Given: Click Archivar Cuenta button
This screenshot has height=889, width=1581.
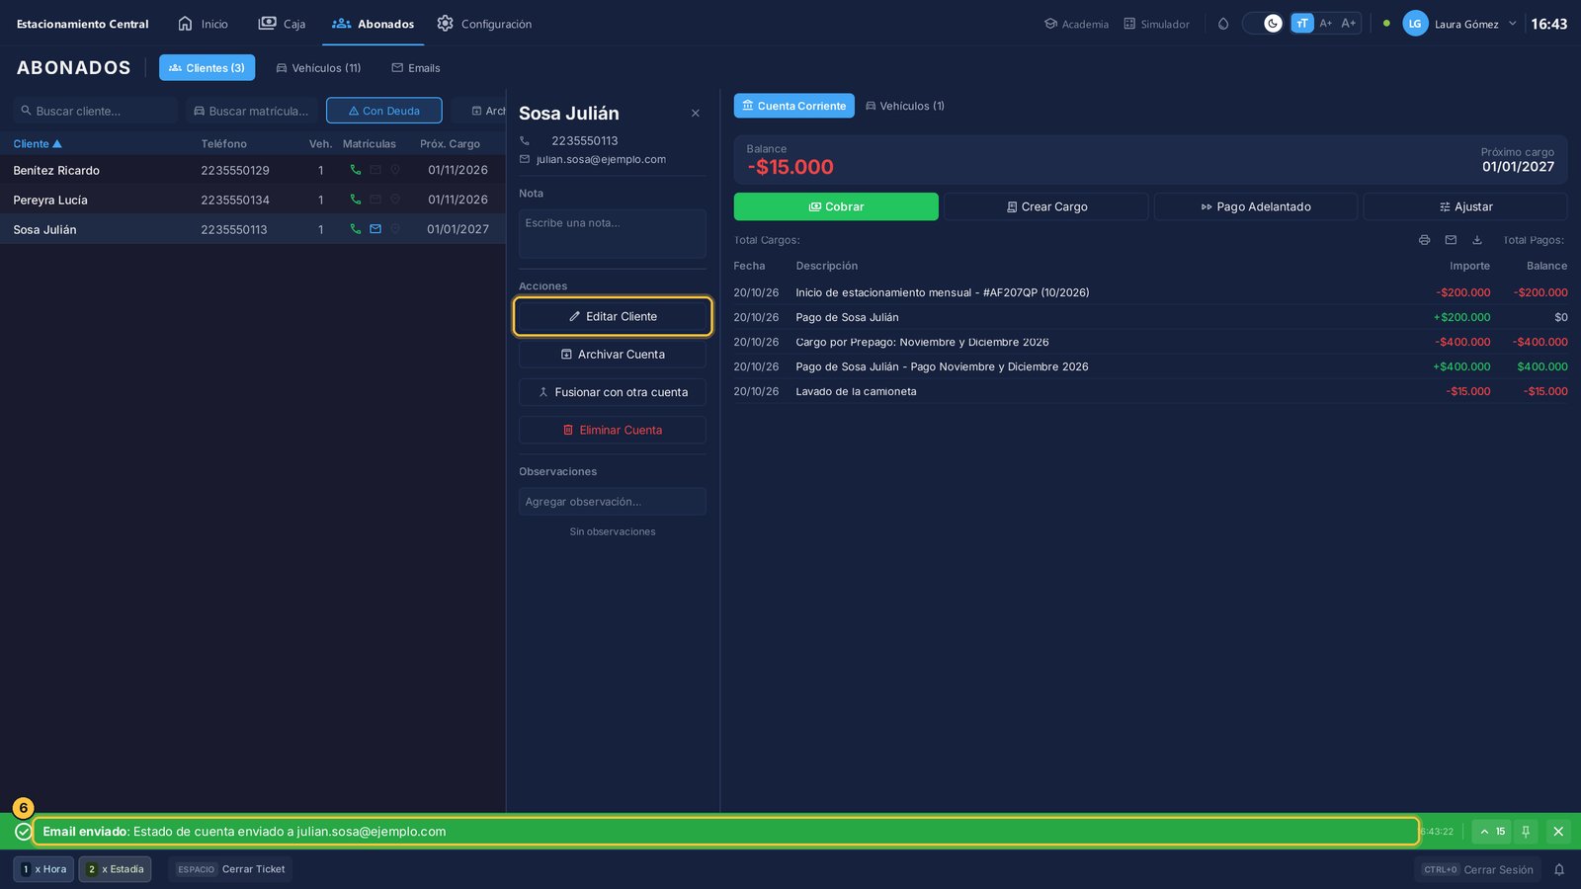Looking at the screenshot, I should (x=613, y=355).
